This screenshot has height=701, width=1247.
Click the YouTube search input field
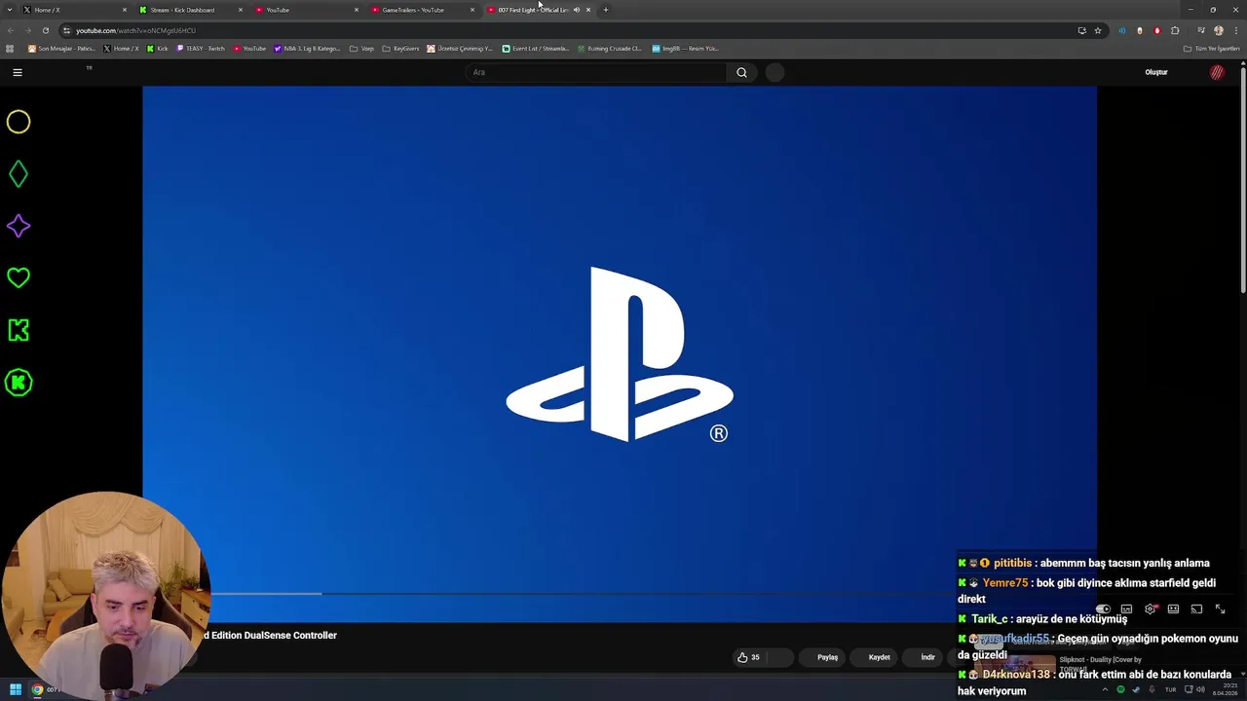596,72
